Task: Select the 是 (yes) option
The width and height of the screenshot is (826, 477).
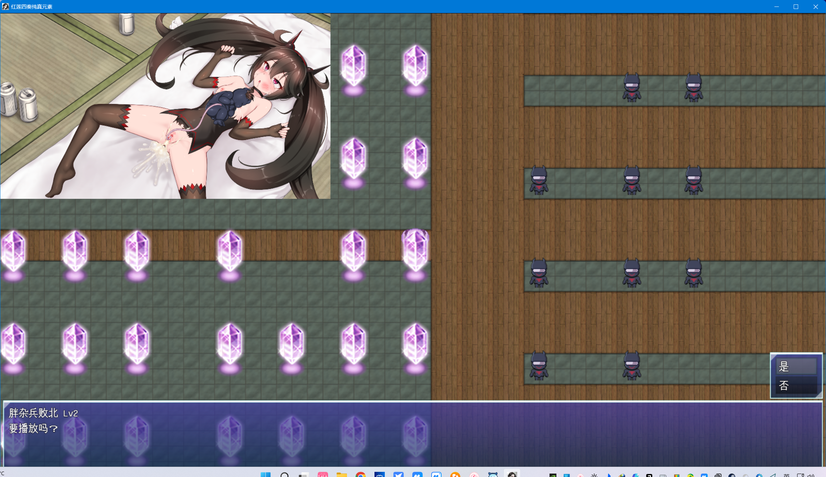Action: 796,366
